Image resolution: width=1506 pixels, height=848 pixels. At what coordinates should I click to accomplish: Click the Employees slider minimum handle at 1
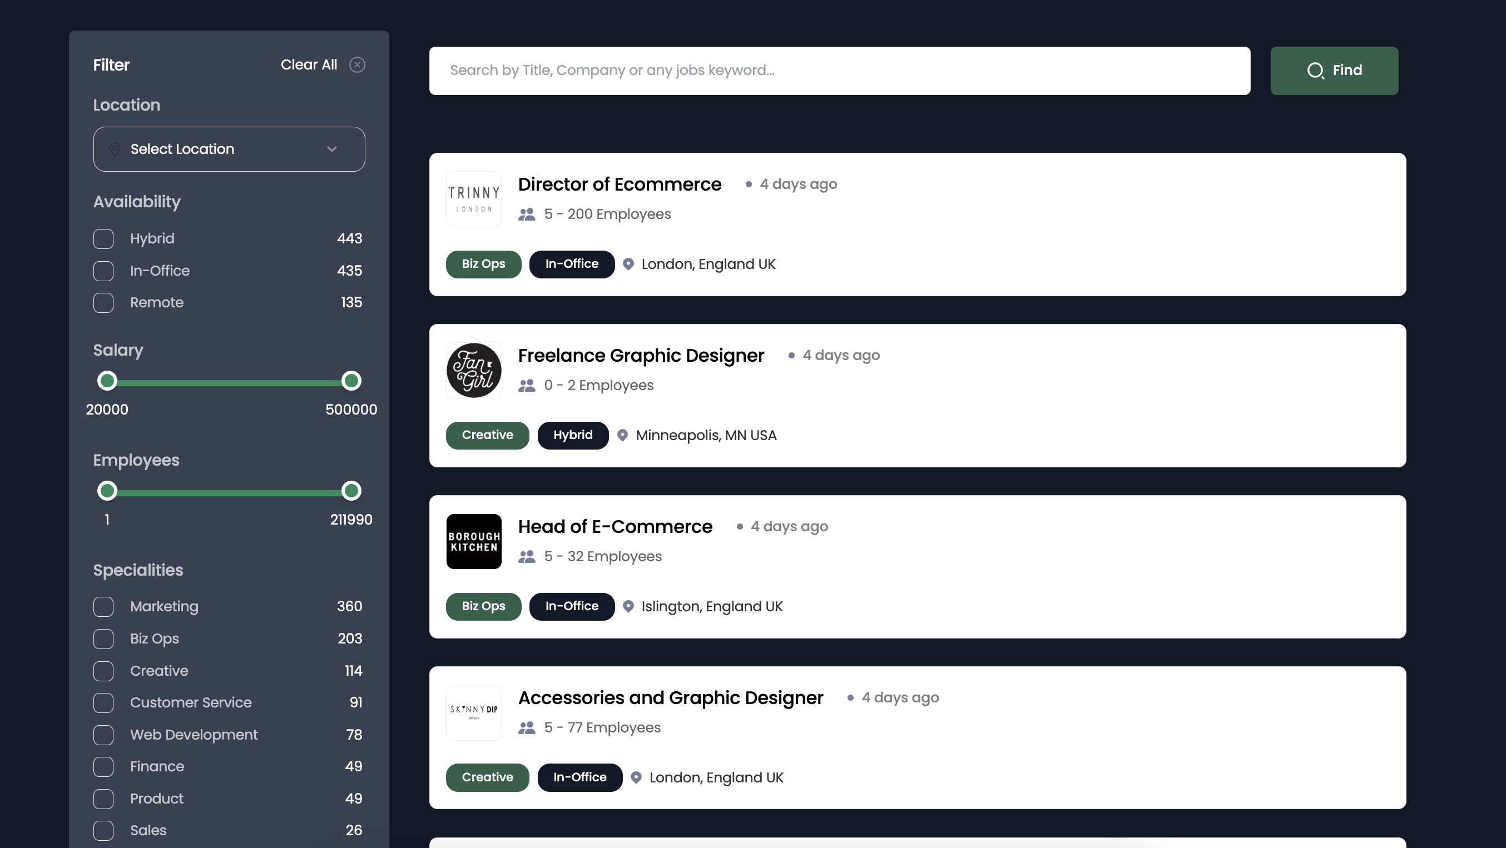click(x=107, y=491)
